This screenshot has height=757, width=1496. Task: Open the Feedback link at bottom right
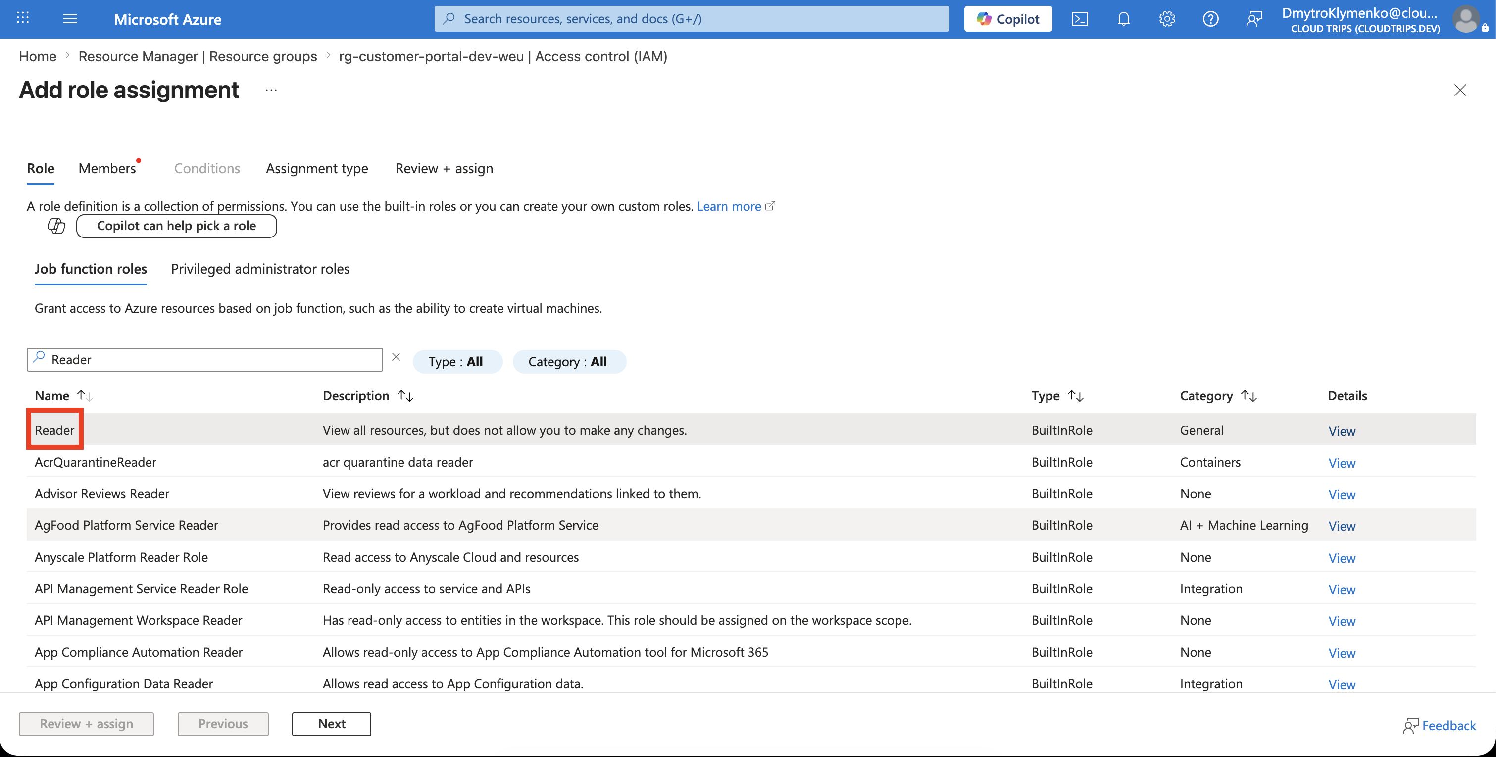click(1440, 726)
